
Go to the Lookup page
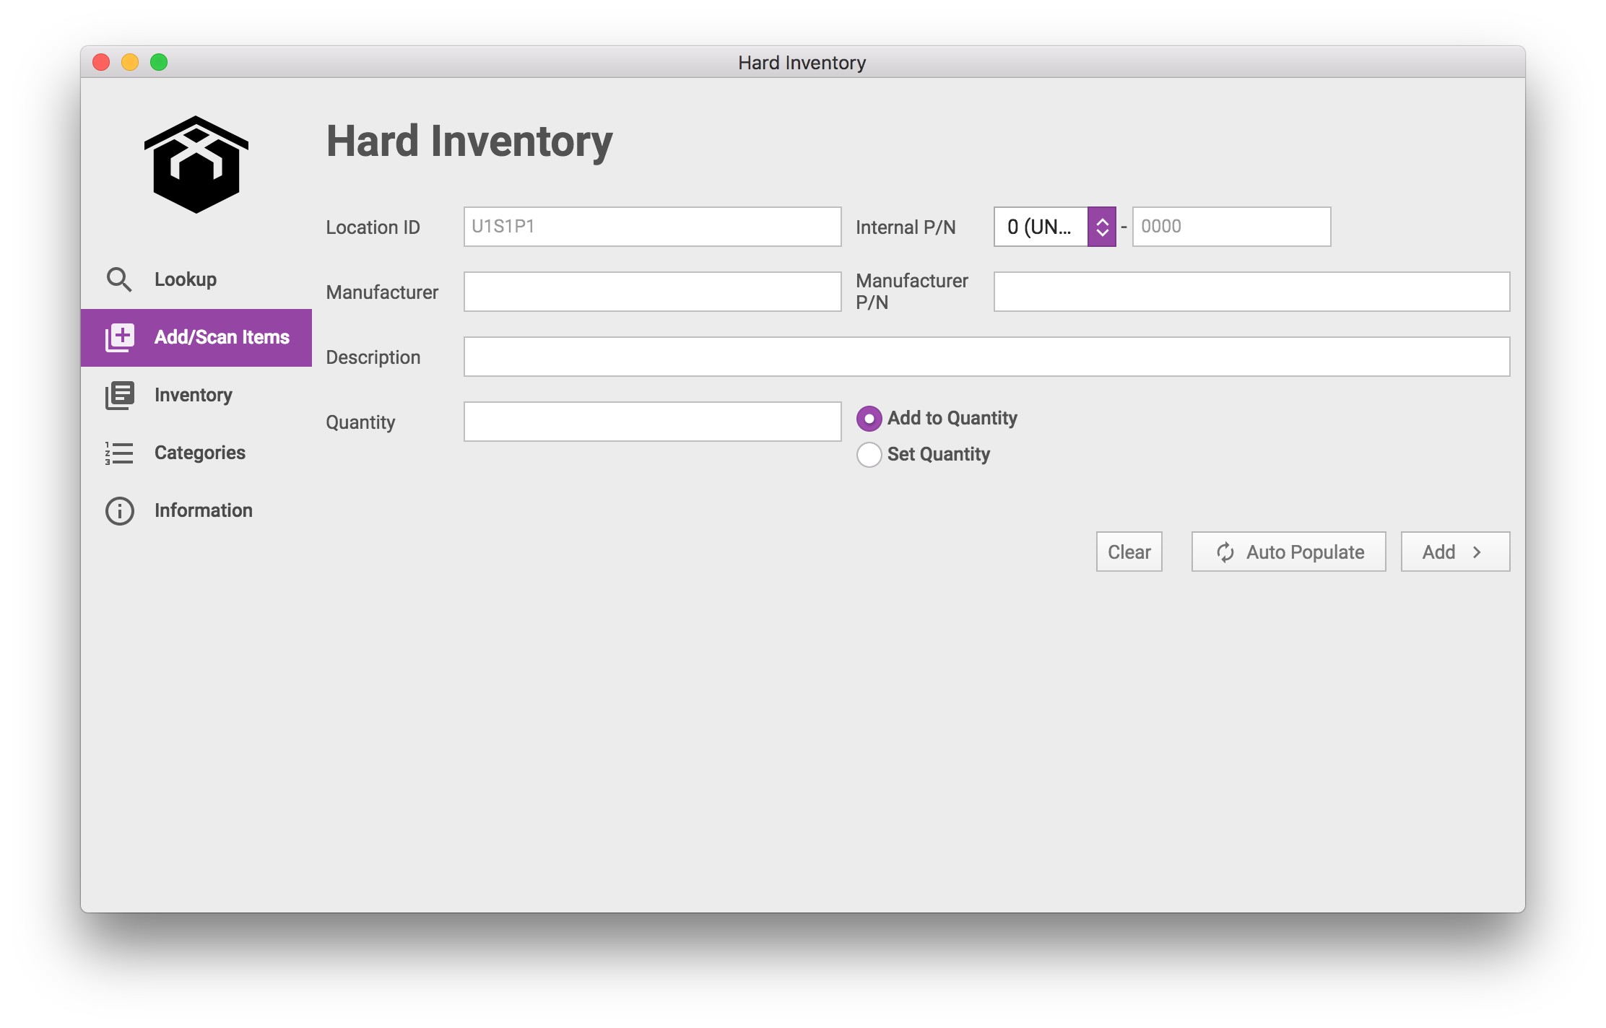tap(186, 279)
